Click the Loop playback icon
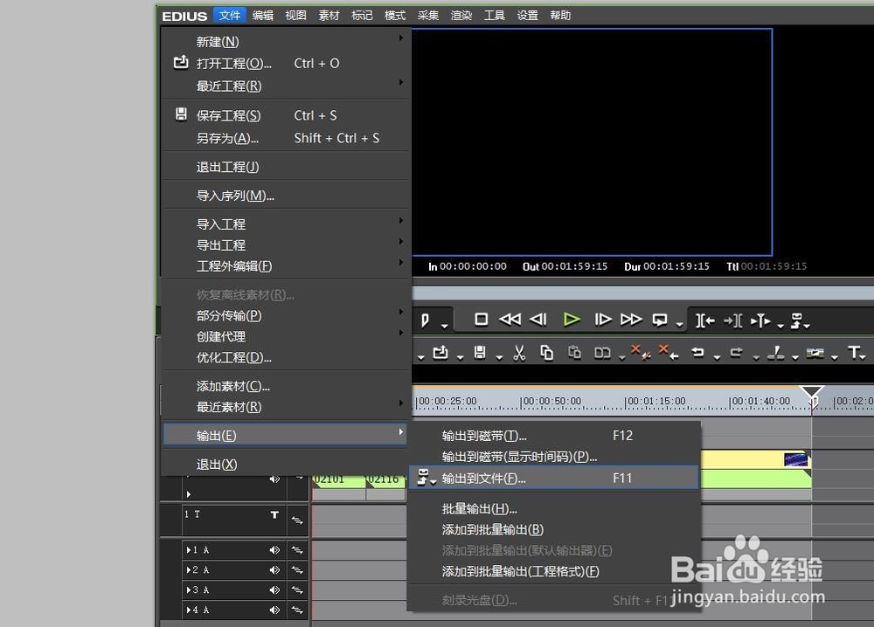 coord(660,320)
